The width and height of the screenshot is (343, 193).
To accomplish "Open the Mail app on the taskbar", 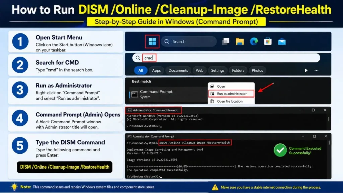I will (x=282, y=41).
